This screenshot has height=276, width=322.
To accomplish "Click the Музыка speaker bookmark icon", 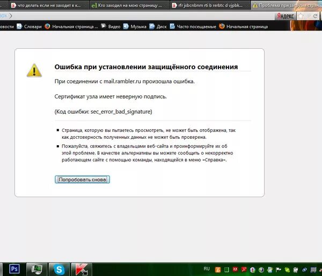I will pos(126,26).
